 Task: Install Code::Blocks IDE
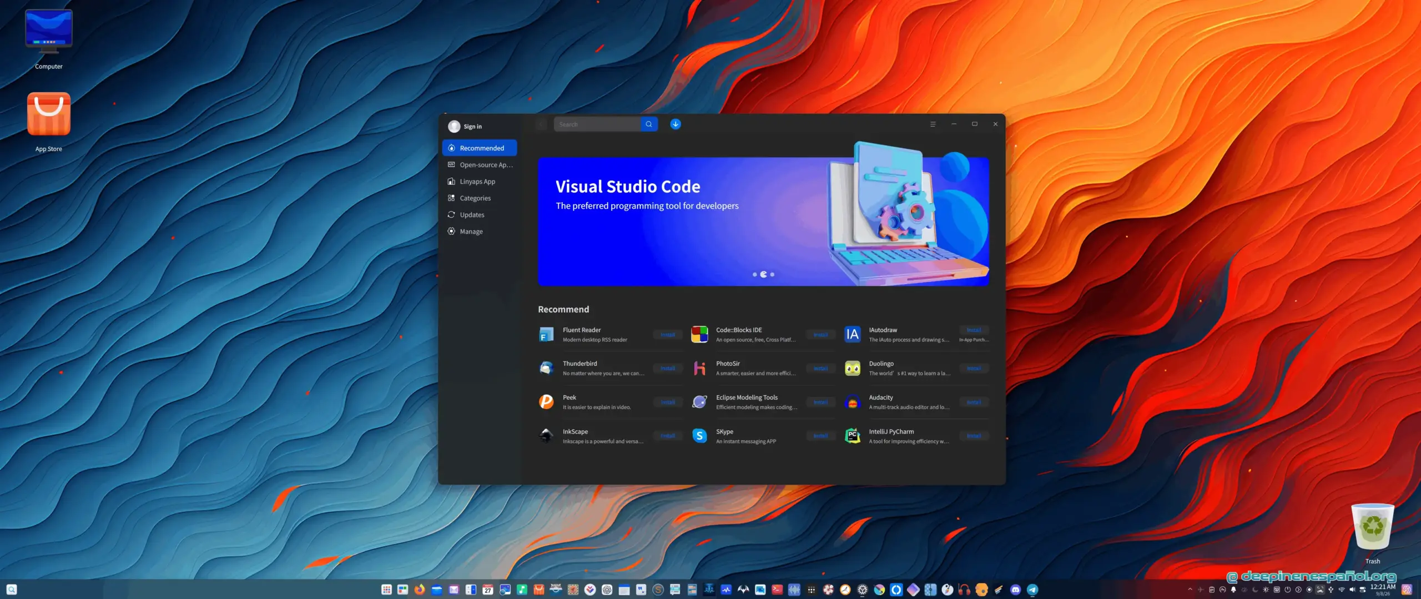[821, 334]
